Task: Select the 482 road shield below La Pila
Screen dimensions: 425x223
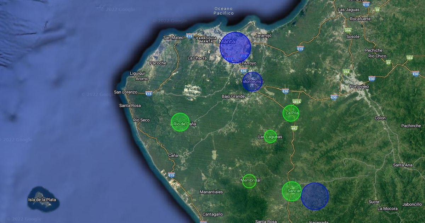Action: click(x=294, y=128)
